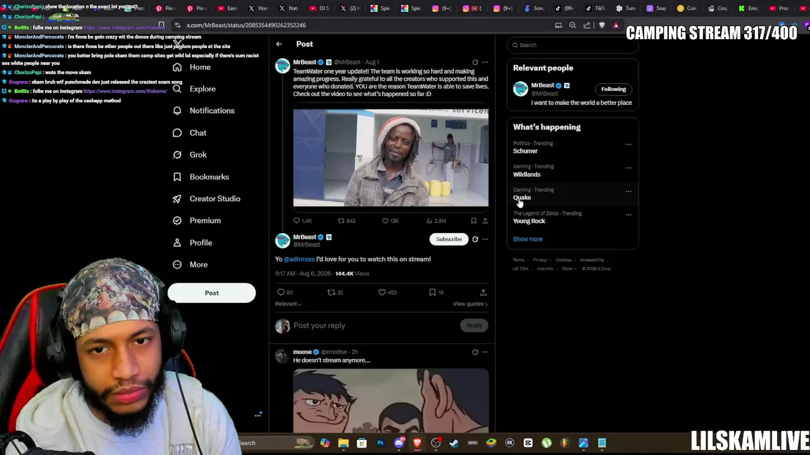Play the TeamWater video thumbnail

coord(390,158)
